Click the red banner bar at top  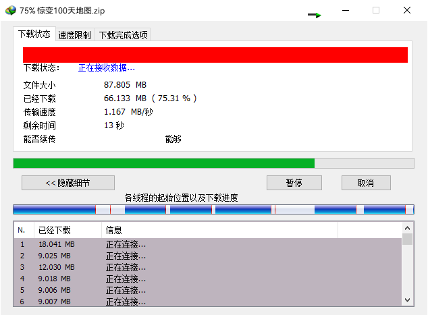(x=215, y=55)
